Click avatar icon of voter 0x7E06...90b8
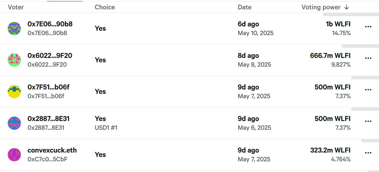Image resolution: width=379 pixels, height=172 pixels. coord(14,29)
